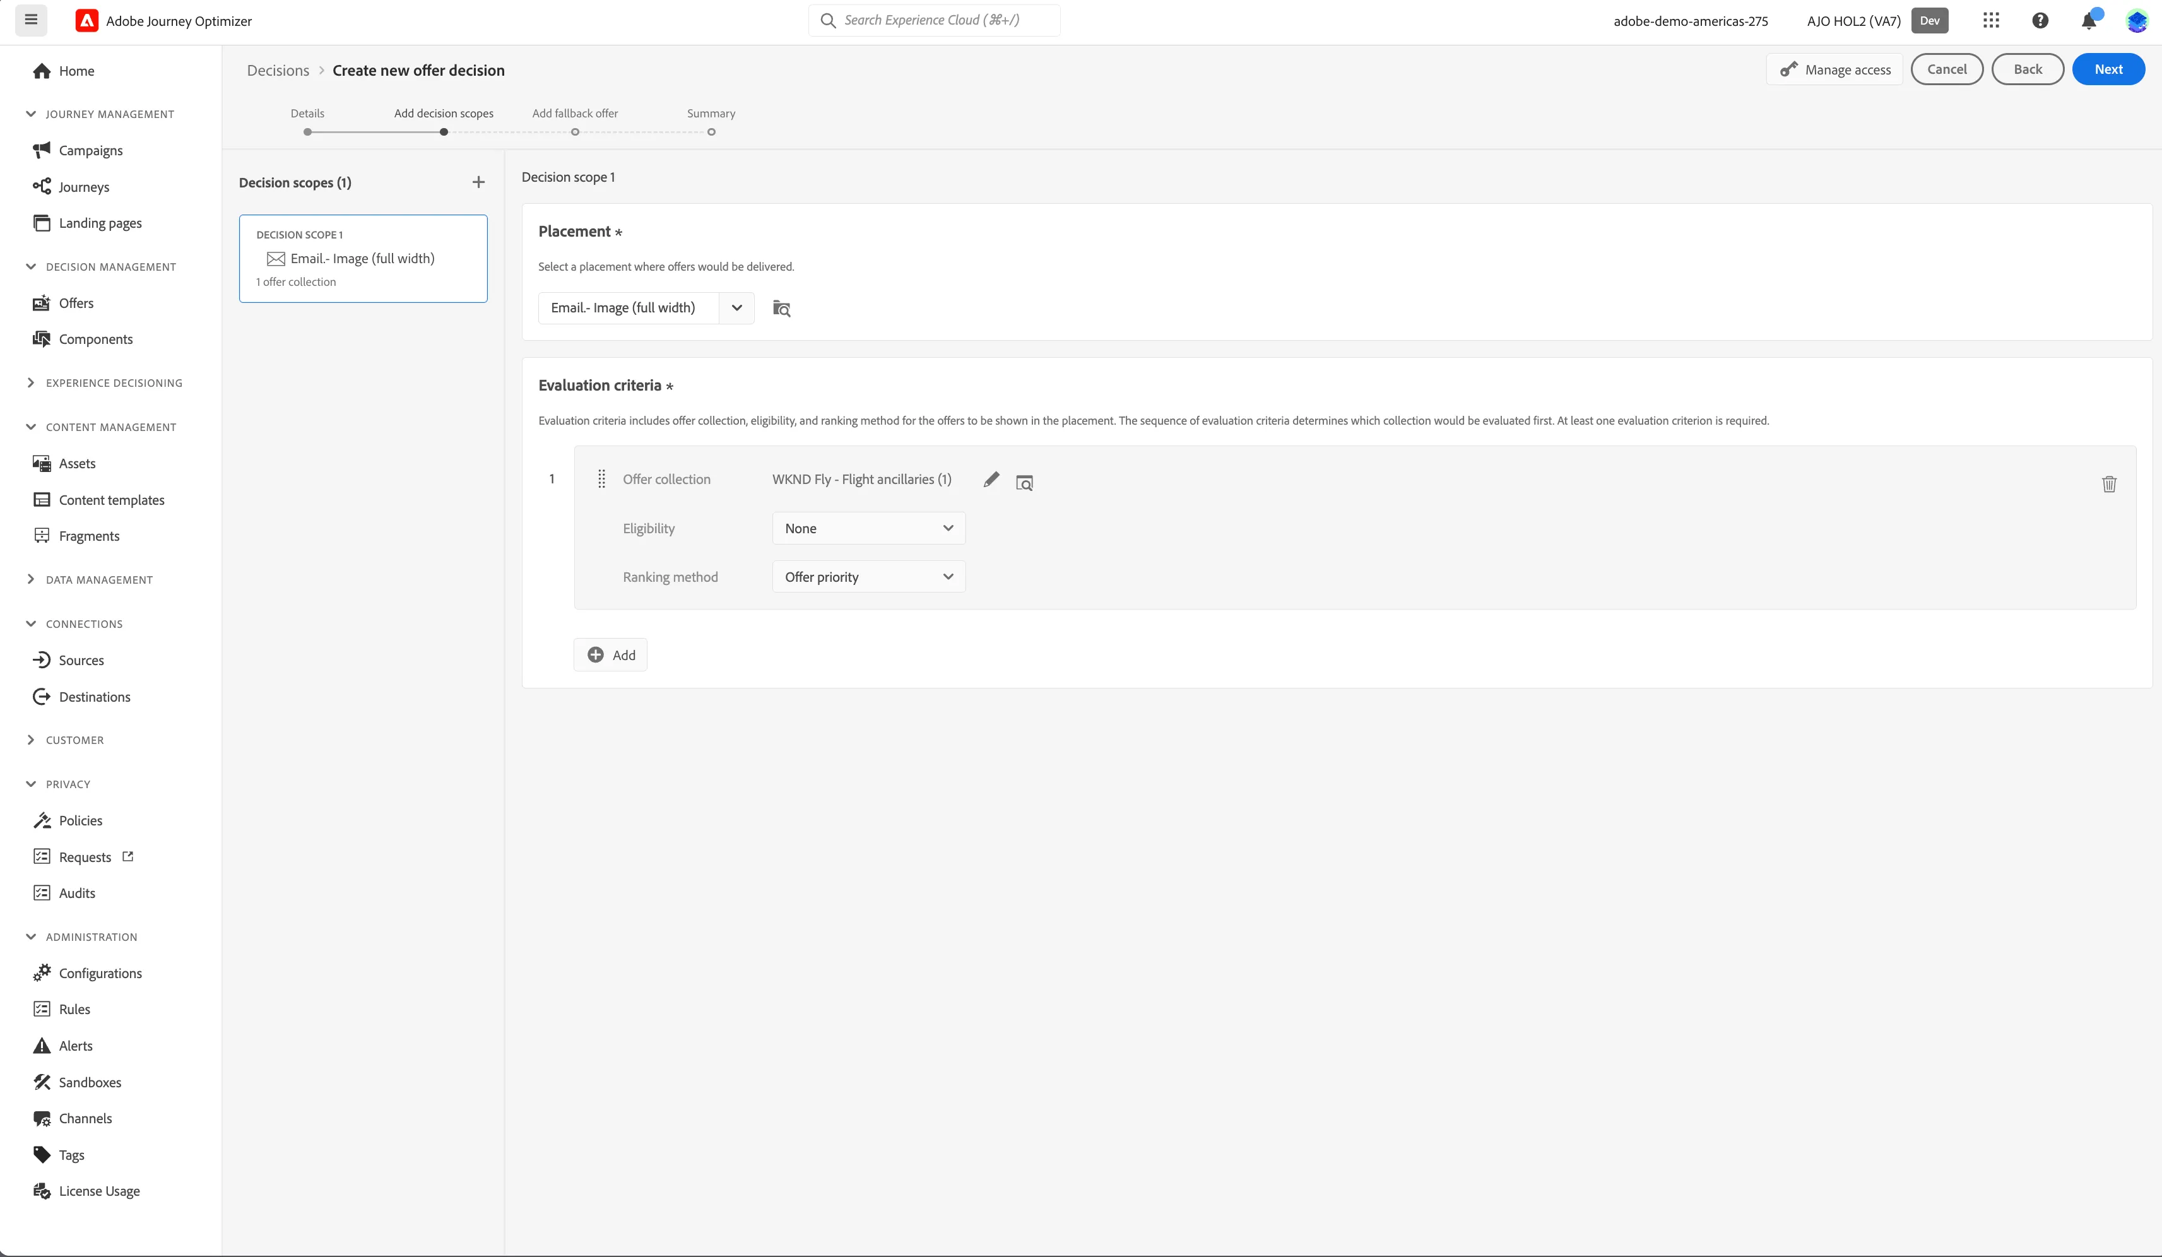The width and height of the screenshot is (2162, 1257).
Task: Open notifications bell icon
Action: [x=2089, y=21]
